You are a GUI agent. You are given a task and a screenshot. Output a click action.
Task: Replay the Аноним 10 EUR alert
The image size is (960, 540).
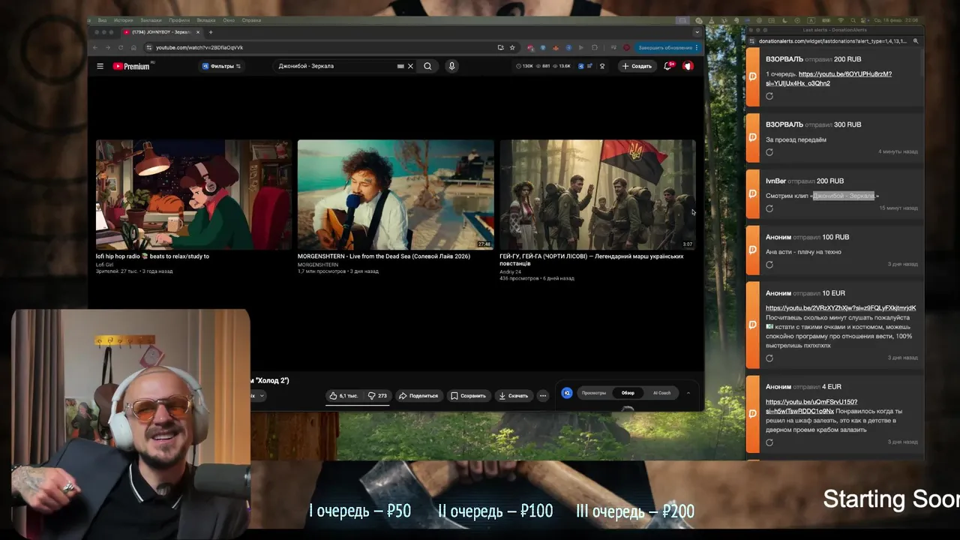click(769, 358)
